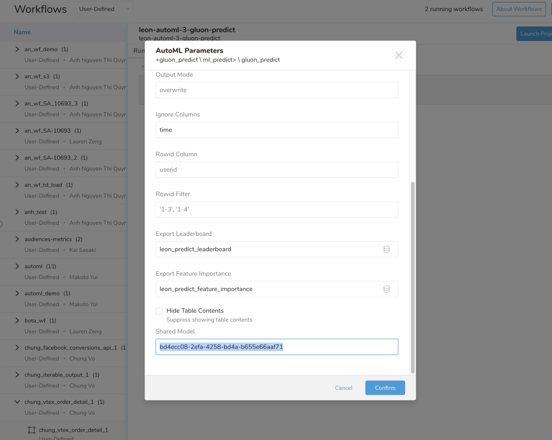Click the workflow icon beside chung_vtex_order_detail_1

coord(31,430)
